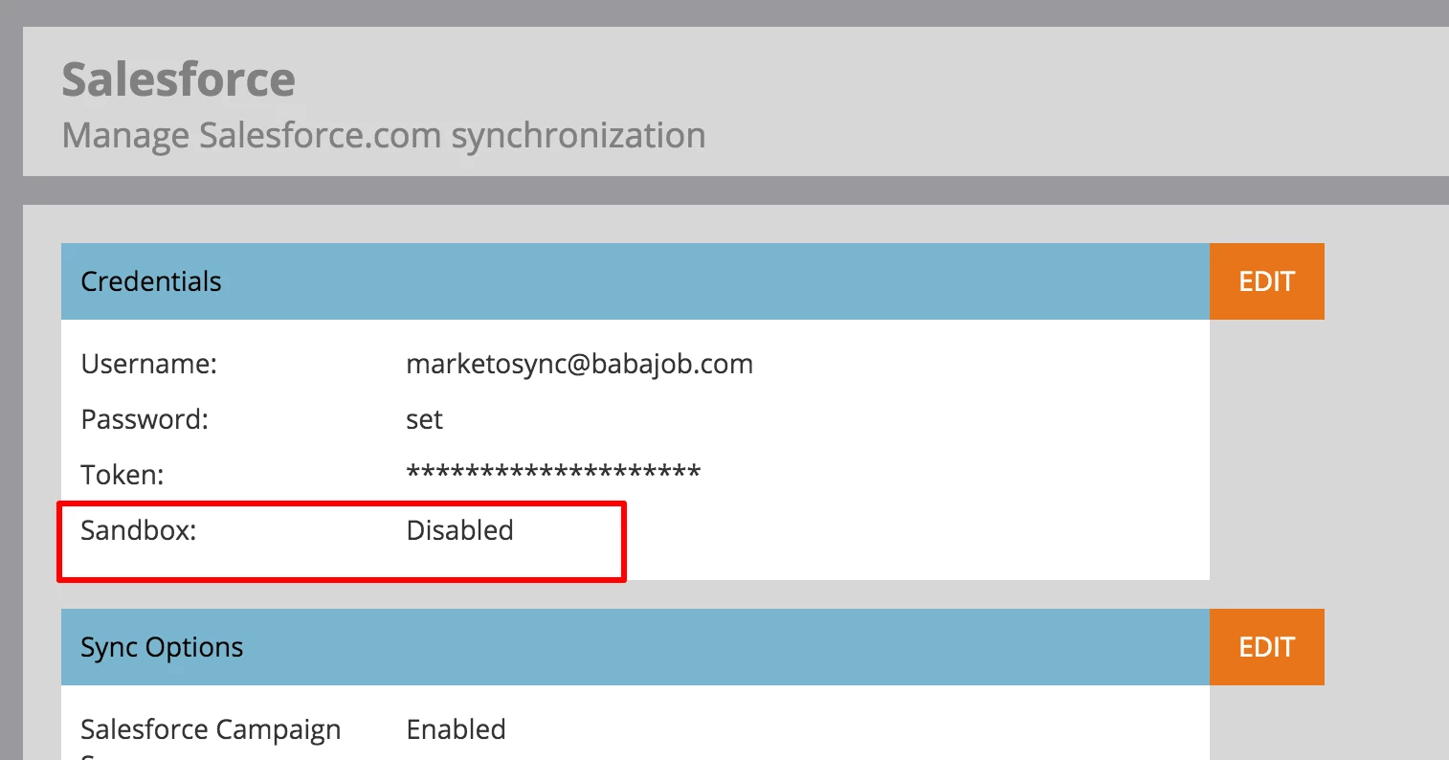
Task: Click the Salesforce Campaign label
Action: pyautogui.click(x=211, y=730)
